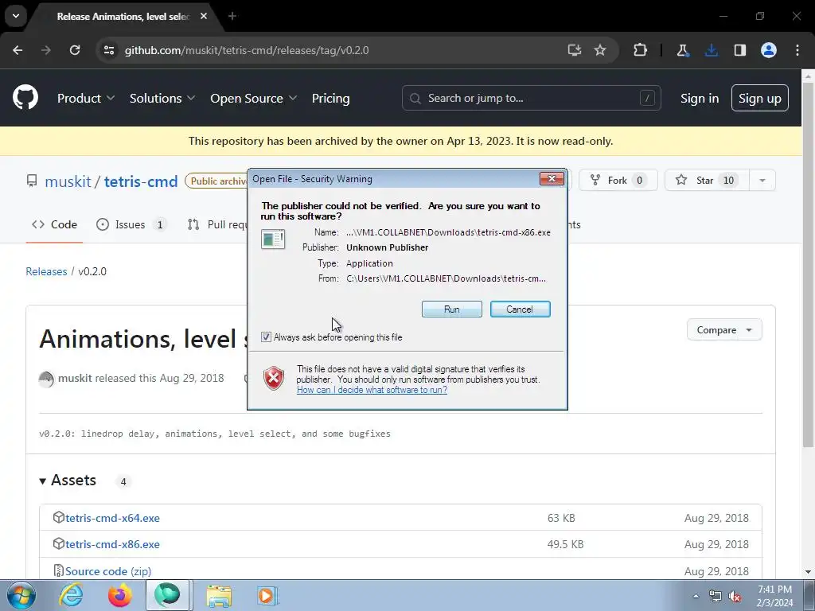Expand the Solutions menu
815x611 pixels.
[162, 98]
